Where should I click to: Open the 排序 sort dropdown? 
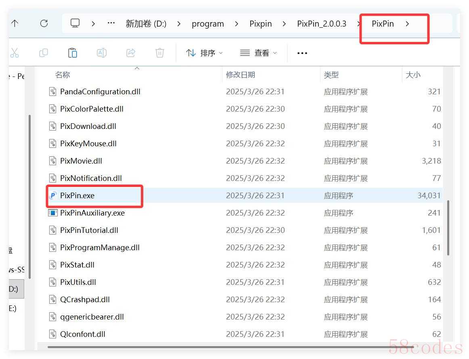tap(204, 53)
